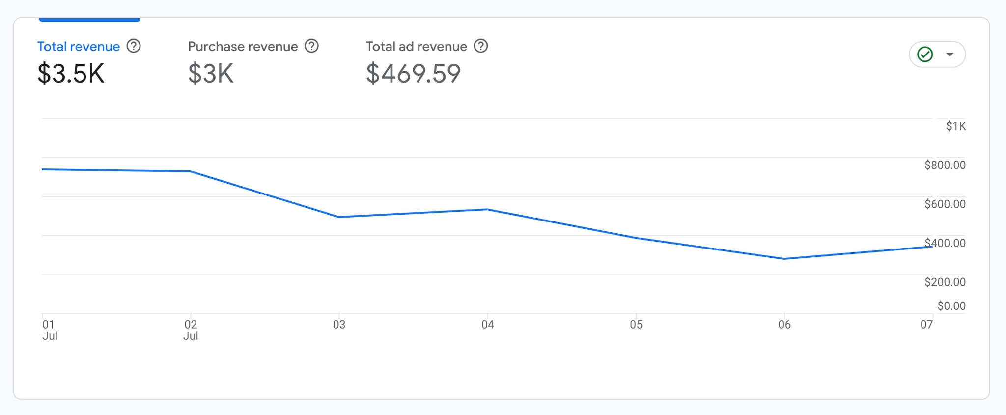
Task: Click the Total revenue help icon
Action: click(134, 46)
